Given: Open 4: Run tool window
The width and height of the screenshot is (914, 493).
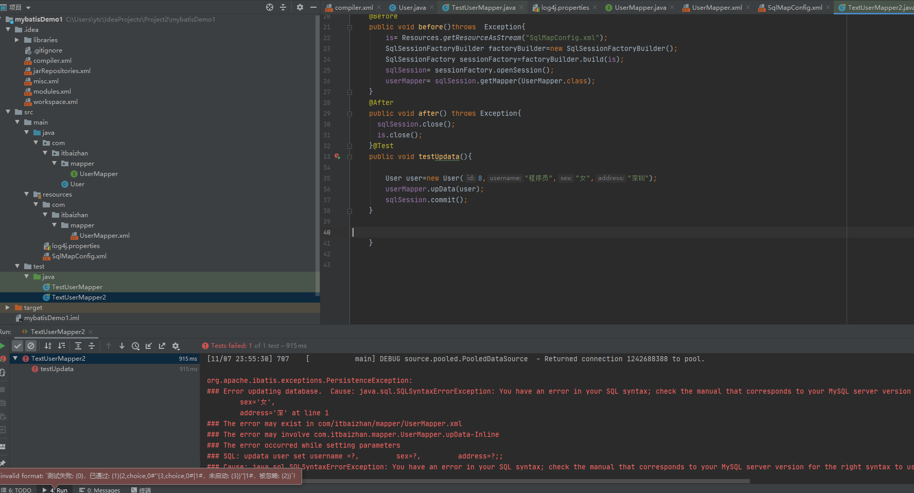Looking at the screenshot, I should coord(55,490).
